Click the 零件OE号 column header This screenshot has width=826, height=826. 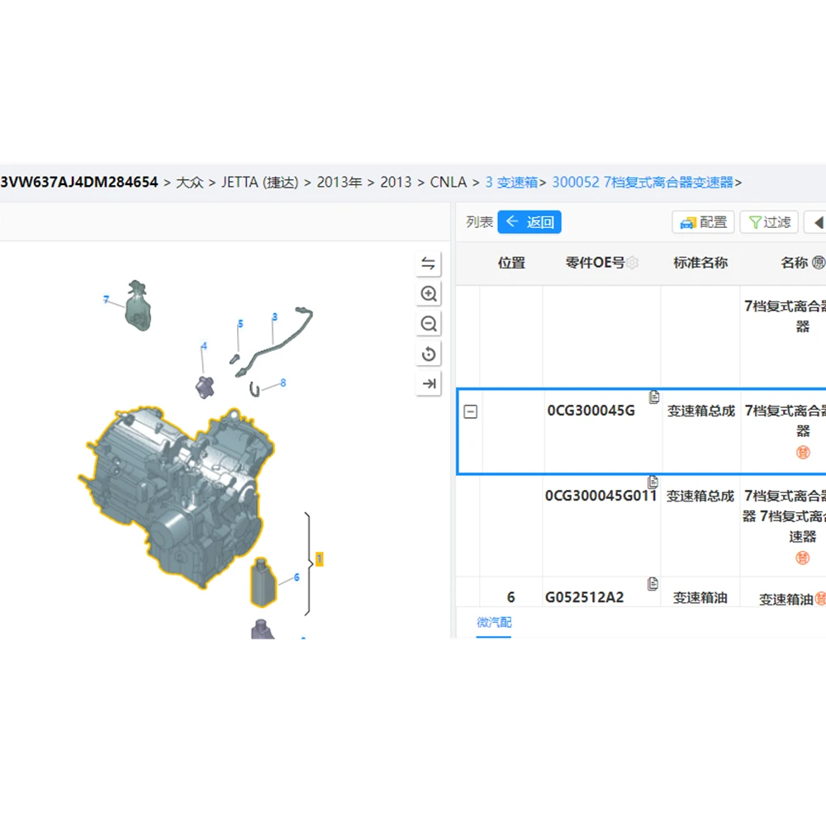pos(595,263)
